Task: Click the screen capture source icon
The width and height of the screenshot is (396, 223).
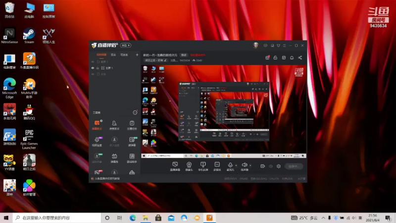Action: coord(175,165)
